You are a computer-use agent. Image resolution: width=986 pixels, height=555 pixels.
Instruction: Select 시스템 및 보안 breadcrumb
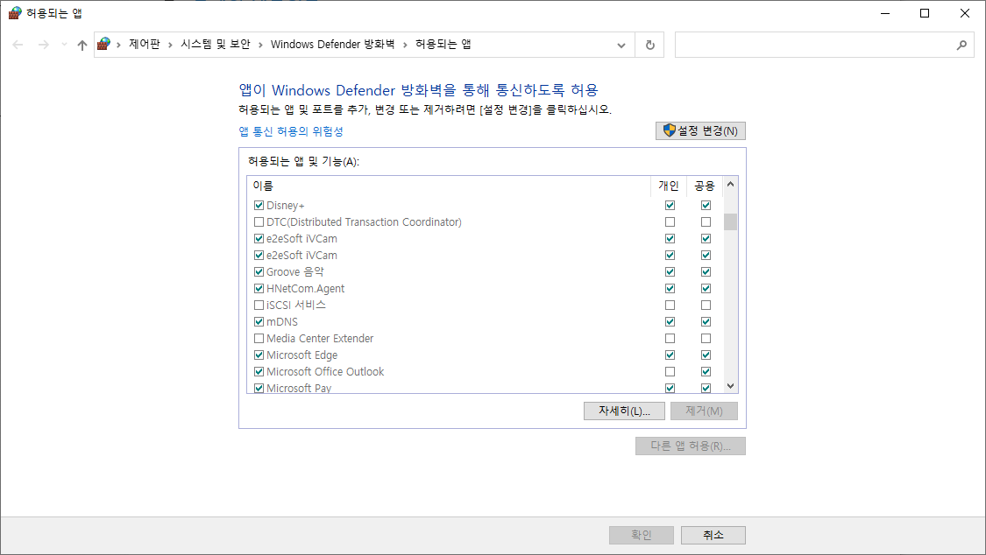tap(215, 44)
